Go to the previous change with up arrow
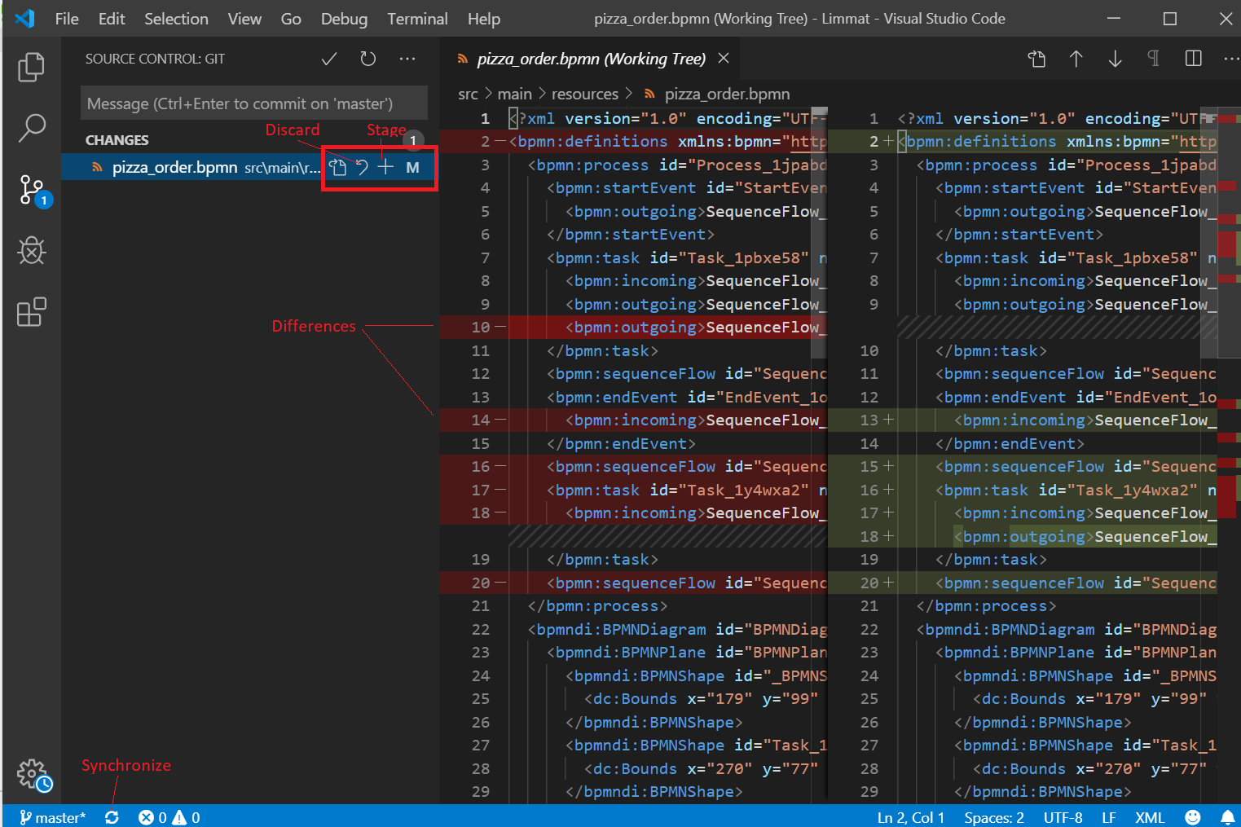Viewport: 1241px width, 827px height. pyautogui.click(x=1076, y=59)
